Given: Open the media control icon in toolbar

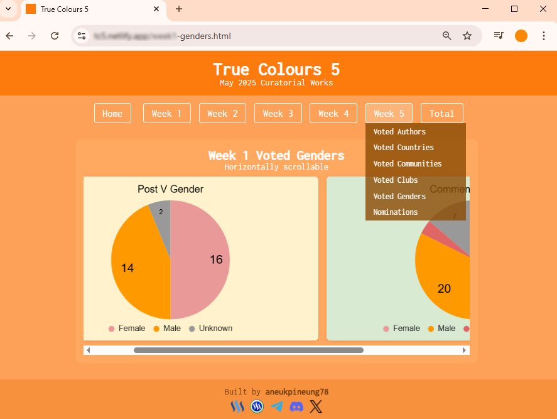Looking at the screenshot, I should (499, 36).
